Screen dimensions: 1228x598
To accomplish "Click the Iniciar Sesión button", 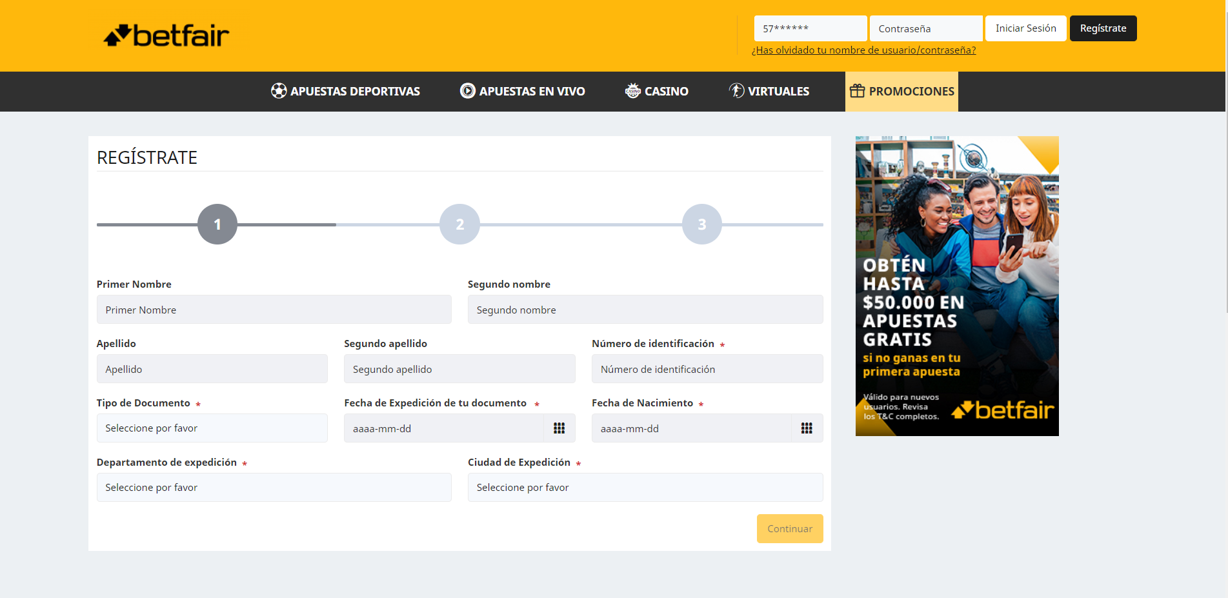I will point(1026,28).
